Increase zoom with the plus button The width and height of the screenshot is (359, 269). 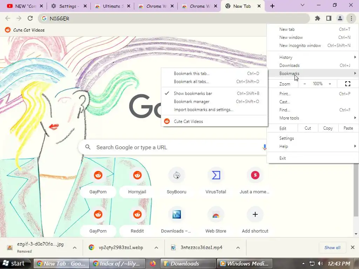330,84
